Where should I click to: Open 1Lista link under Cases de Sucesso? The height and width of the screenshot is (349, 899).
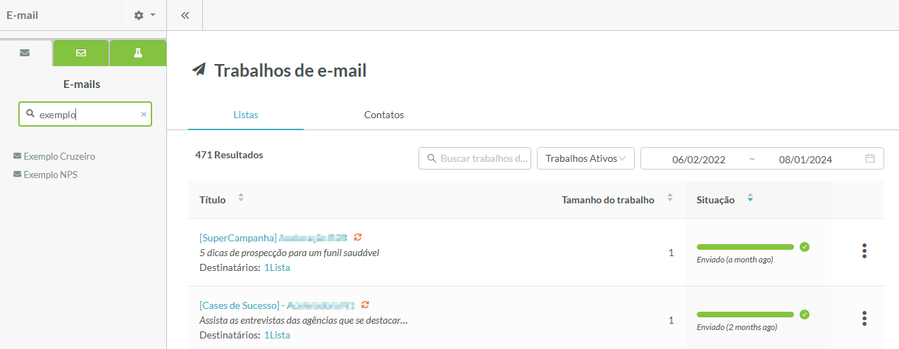point(277,335)
